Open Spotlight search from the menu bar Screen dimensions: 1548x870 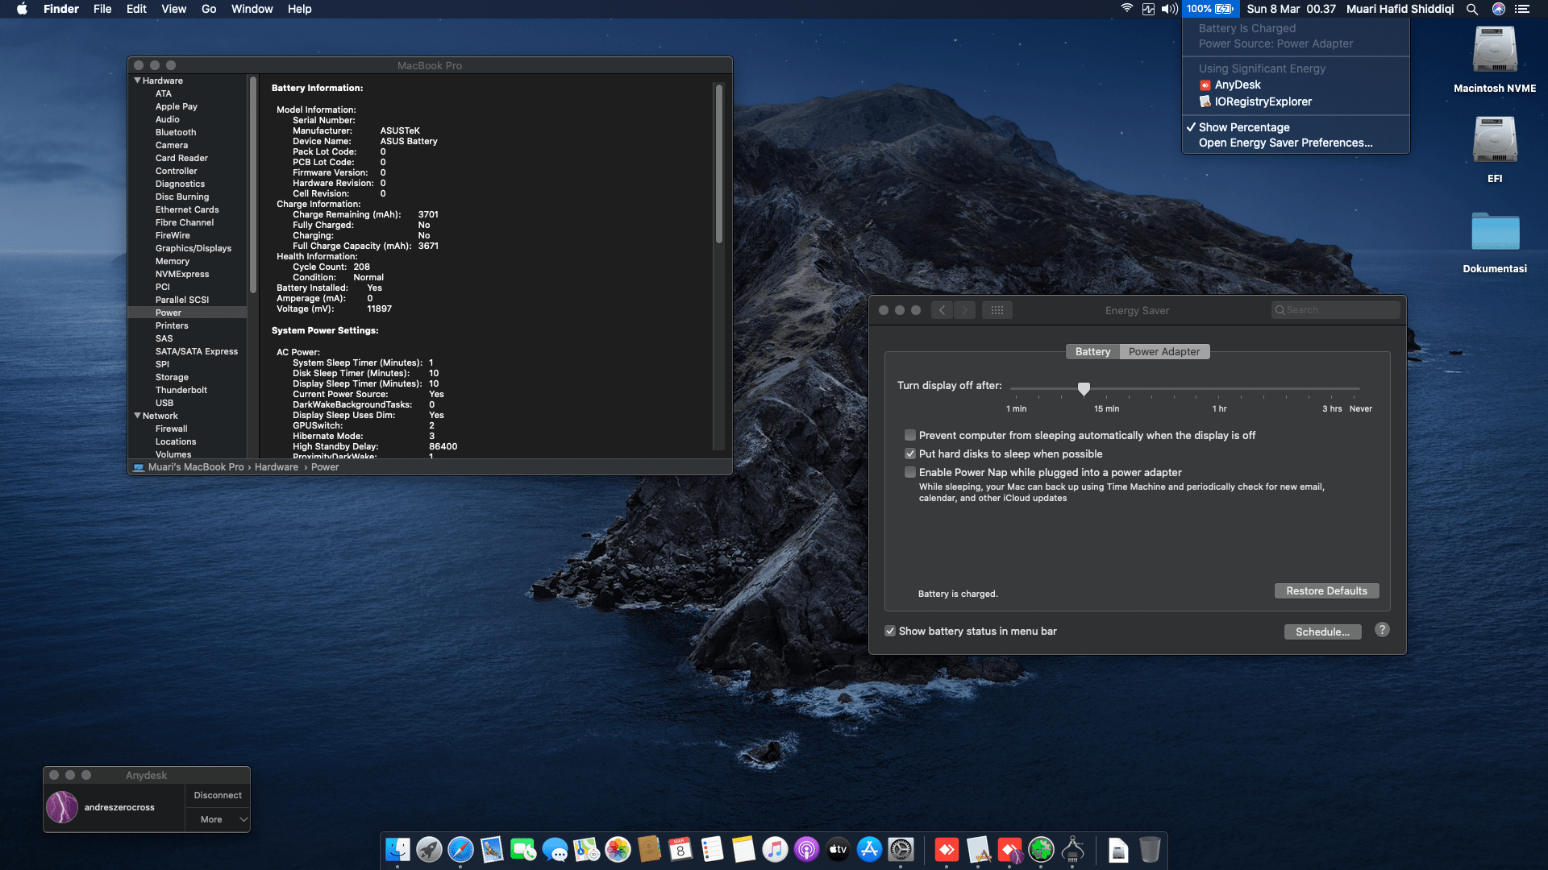(x=1472, y=9)
